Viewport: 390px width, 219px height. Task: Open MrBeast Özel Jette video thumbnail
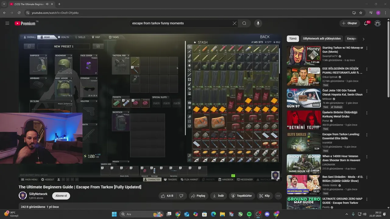303,99
